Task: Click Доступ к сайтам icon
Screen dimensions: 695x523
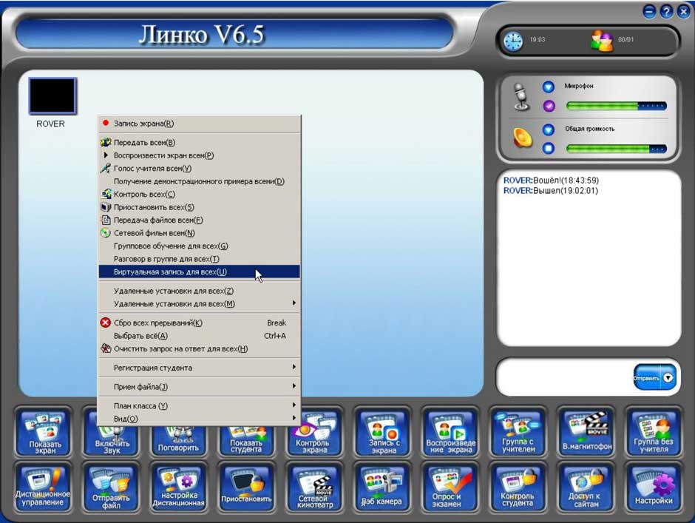Action: (586, 487)
